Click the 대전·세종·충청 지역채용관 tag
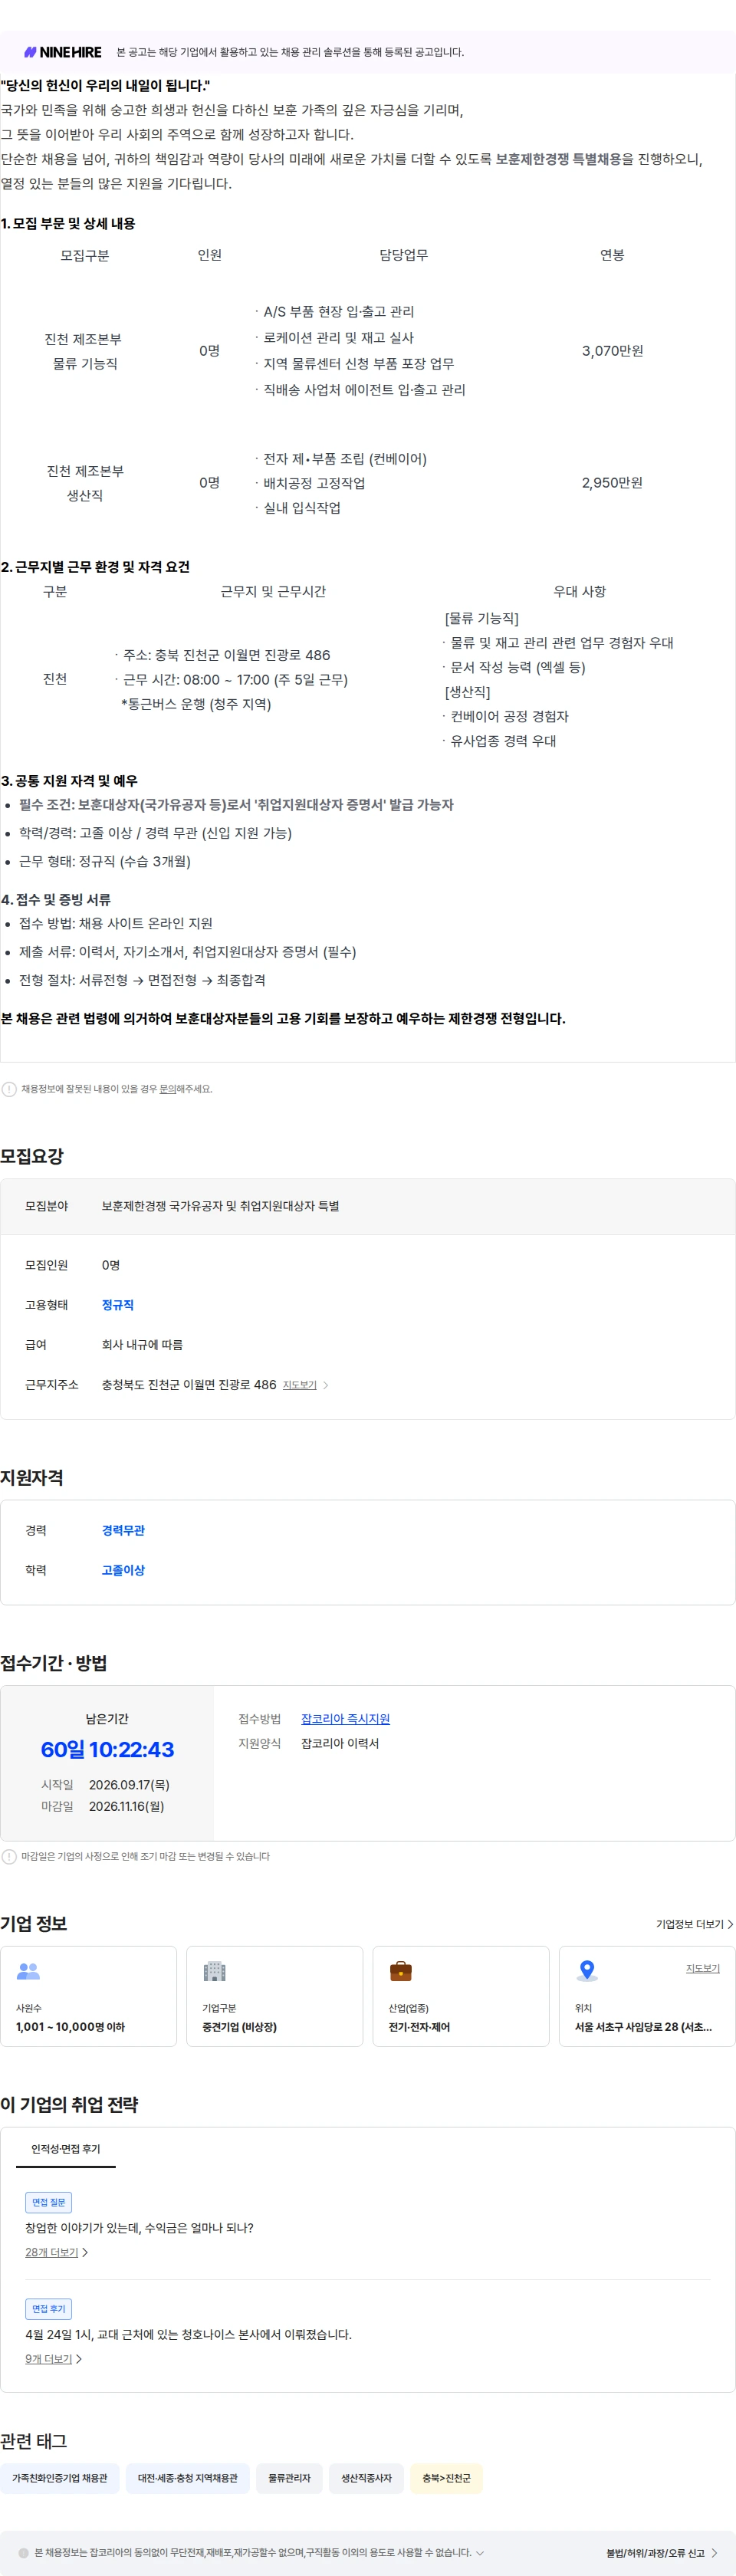 tap(187, 2478)
